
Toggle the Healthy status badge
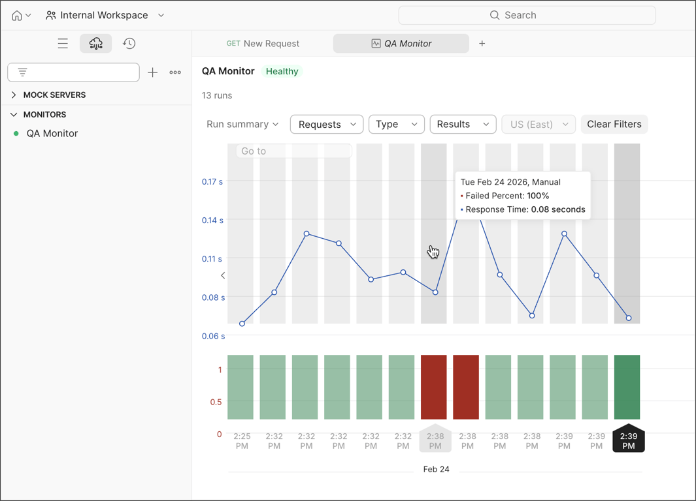282,71
